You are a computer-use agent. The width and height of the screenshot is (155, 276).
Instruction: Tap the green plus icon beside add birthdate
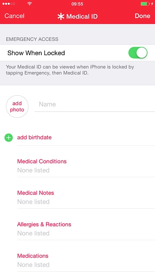click(x=9, y=138)
